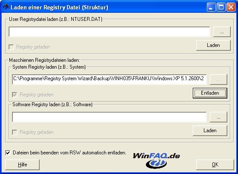
Task: Browse for a User Registry file
Action: [x=222, y=32]
